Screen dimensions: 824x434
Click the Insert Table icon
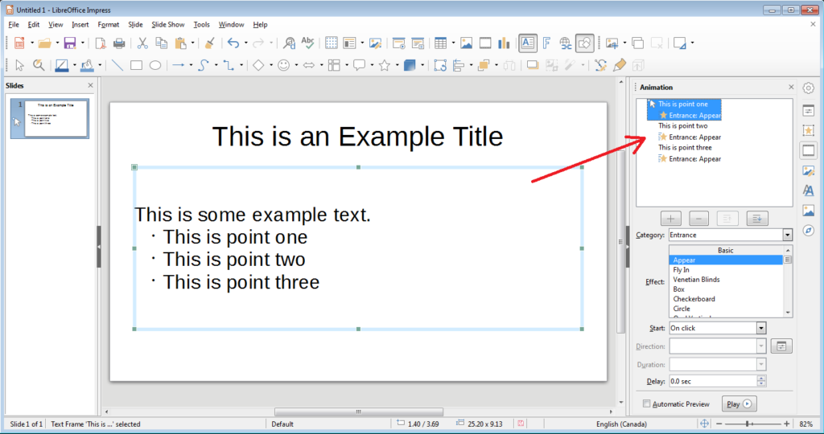click(x=440, y=43)
